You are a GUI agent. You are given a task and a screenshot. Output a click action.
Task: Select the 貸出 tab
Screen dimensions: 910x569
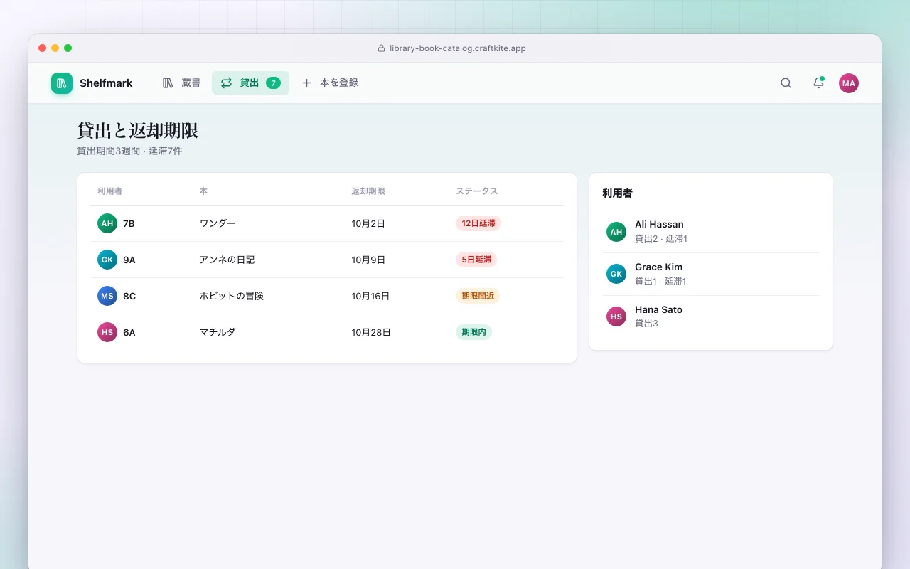250,83
